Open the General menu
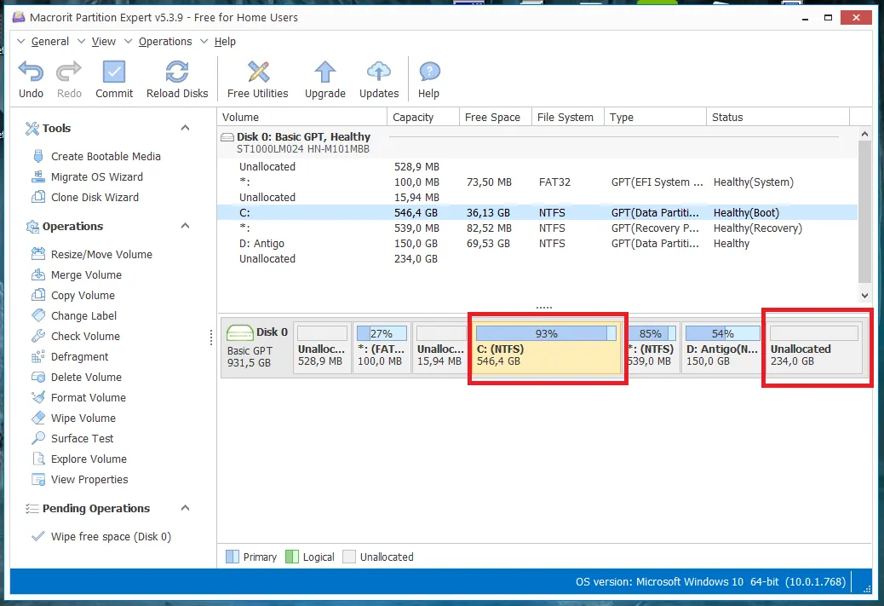 point(49,41)
